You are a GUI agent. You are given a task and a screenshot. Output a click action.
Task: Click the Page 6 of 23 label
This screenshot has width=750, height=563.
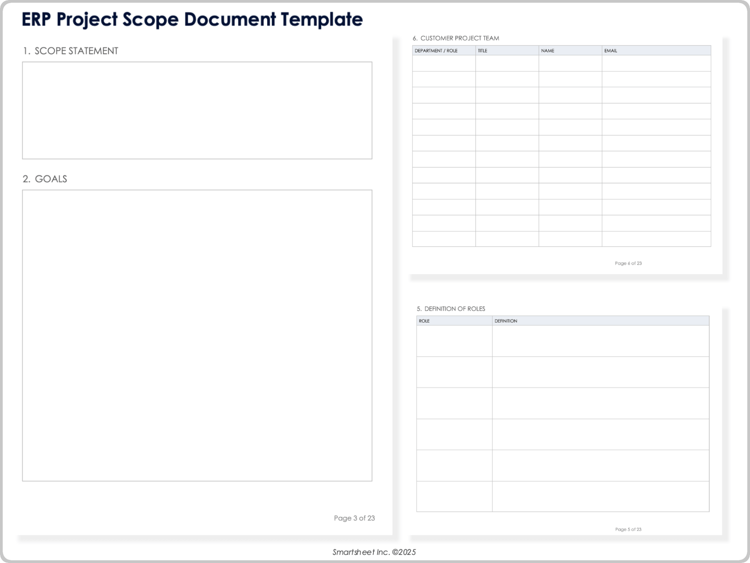(627, 263)
